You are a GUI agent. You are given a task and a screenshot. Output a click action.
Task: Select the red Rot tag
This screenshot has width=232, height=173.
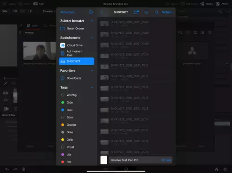[77, 162]
